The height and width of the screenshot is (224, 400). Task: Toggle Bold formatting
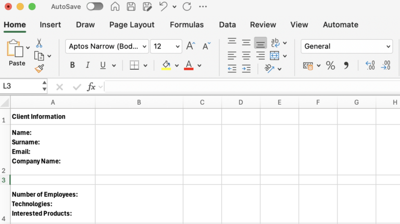tap(72, 65)
